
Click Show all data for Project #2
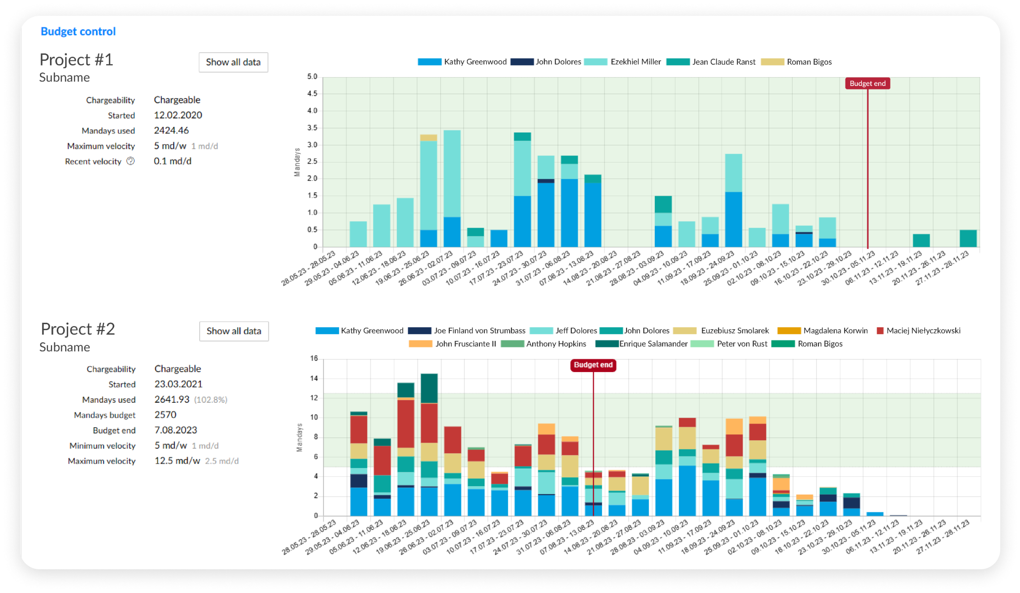(234, 331)
